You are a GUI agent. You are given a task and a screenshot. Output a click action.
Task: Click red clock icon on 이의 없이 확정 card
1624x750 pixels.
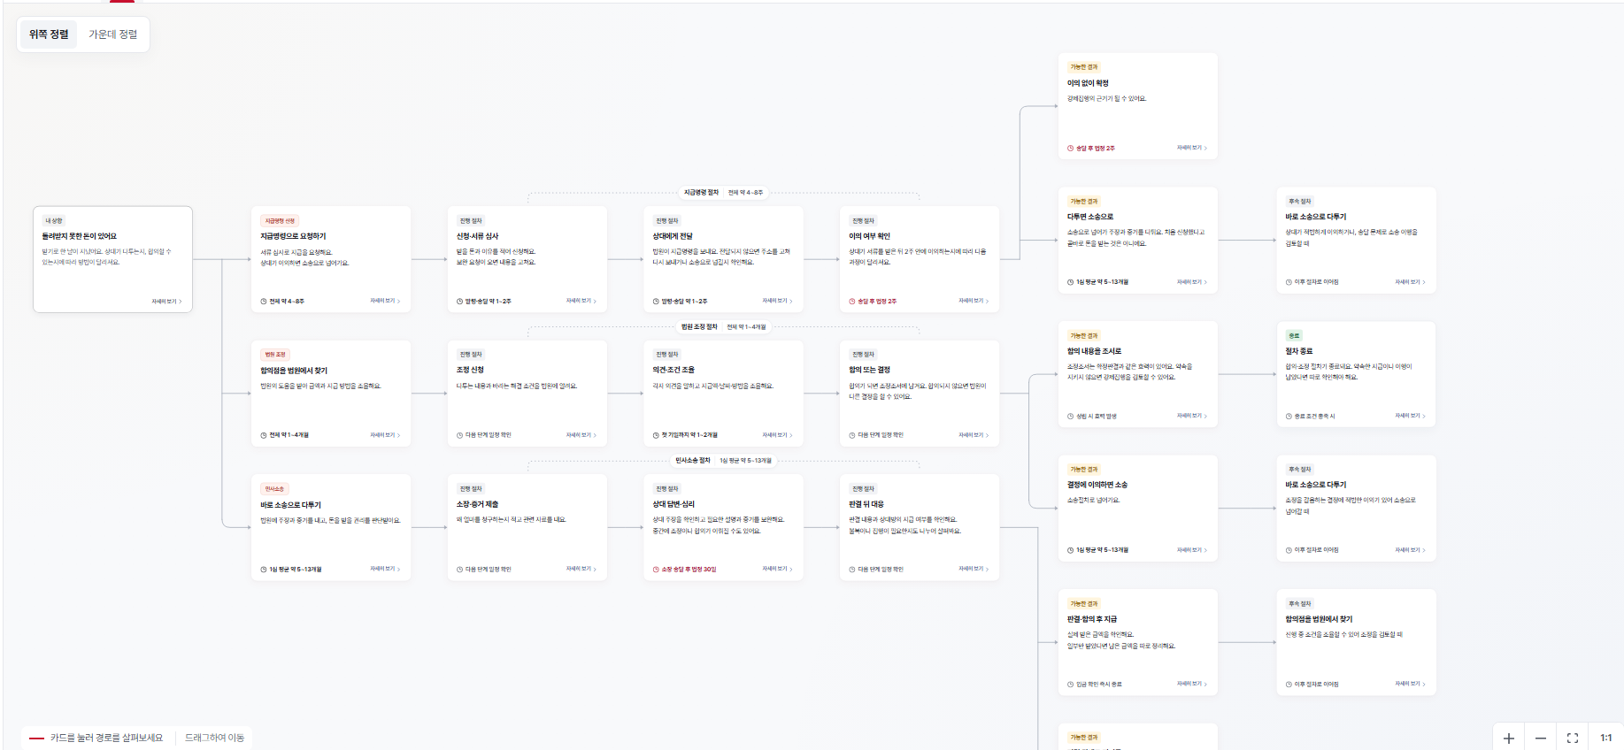[x=1070, y=149]
